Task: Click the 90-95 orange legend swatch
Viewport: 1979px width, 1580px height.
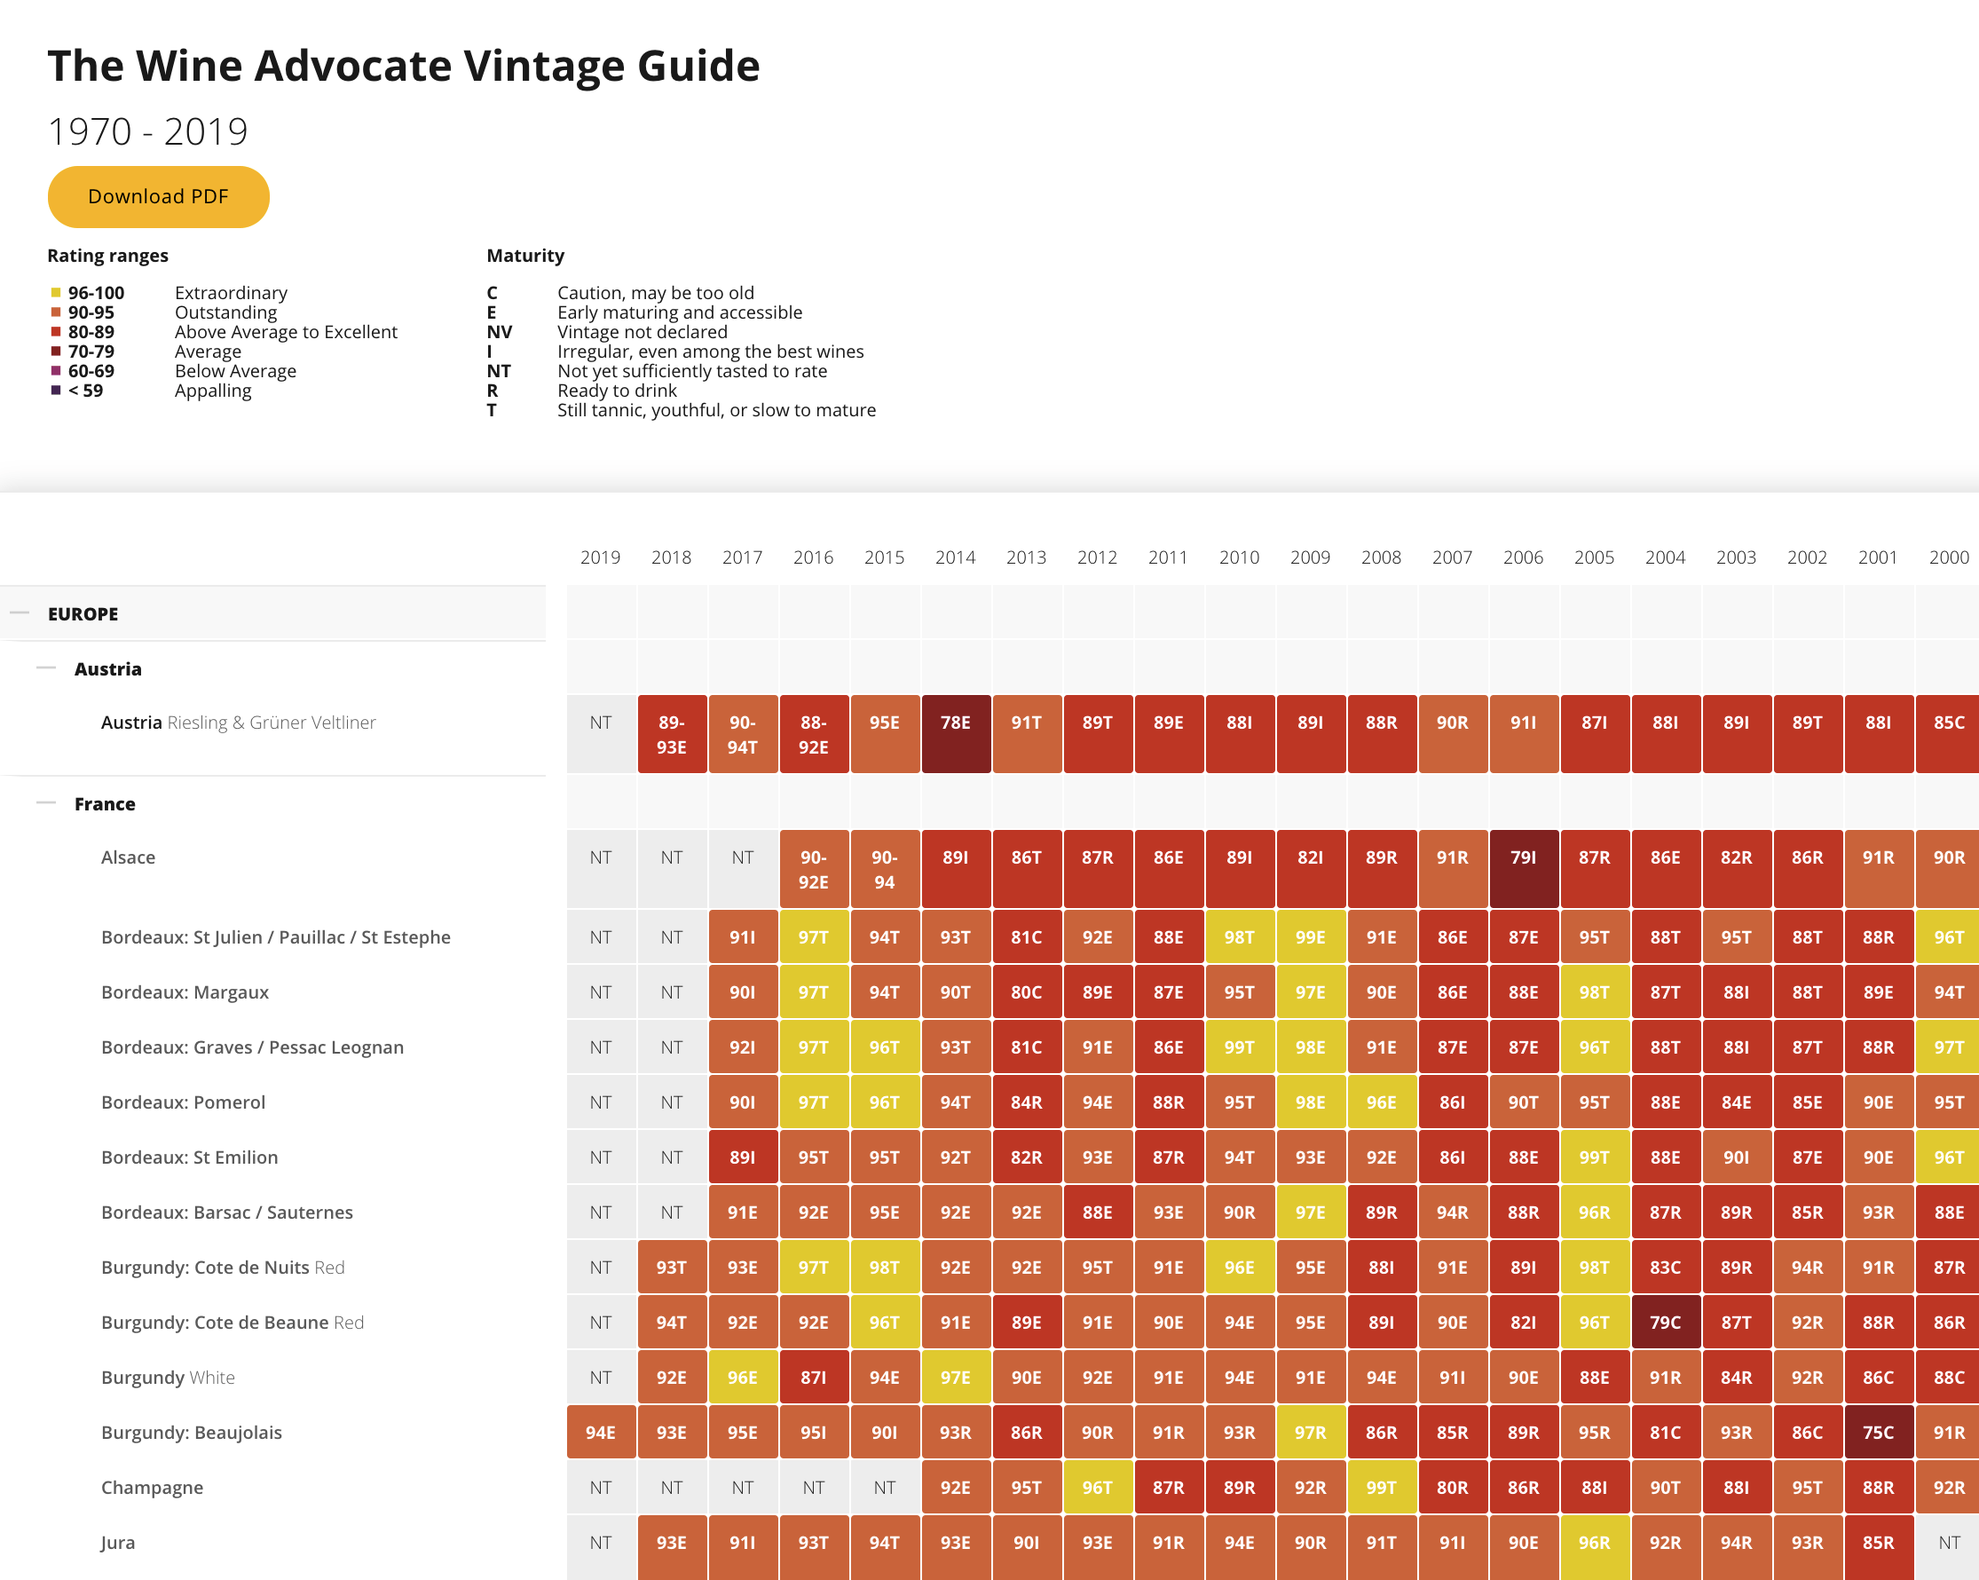Action: [x=56, y=312]
